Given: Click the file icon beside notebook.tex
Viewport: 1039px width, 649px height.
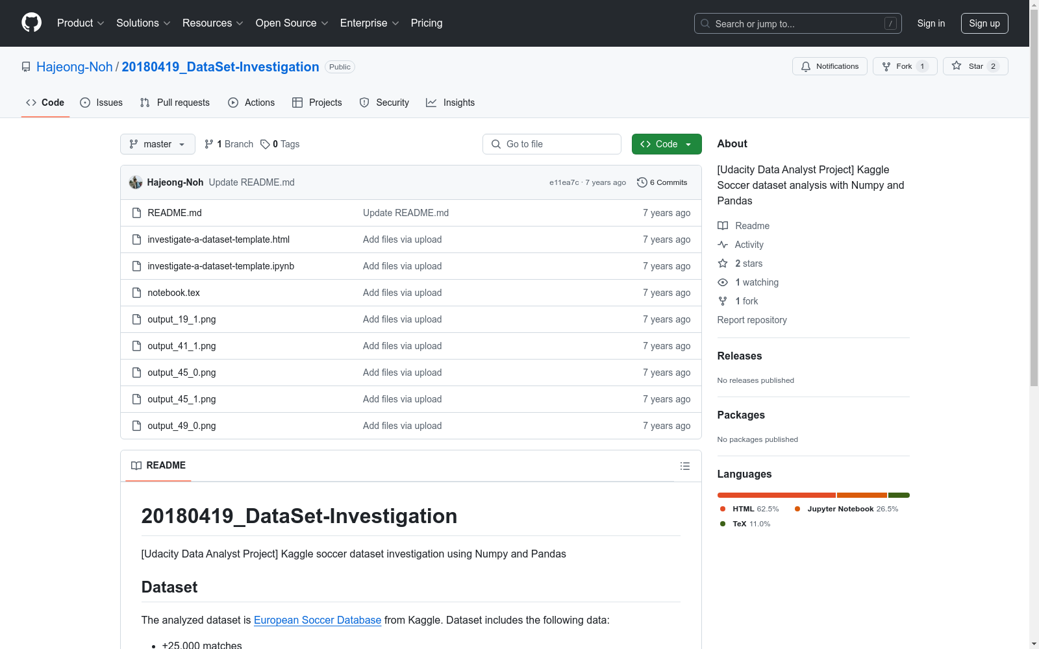Looking at the screenshot, I should pos(136,293).
